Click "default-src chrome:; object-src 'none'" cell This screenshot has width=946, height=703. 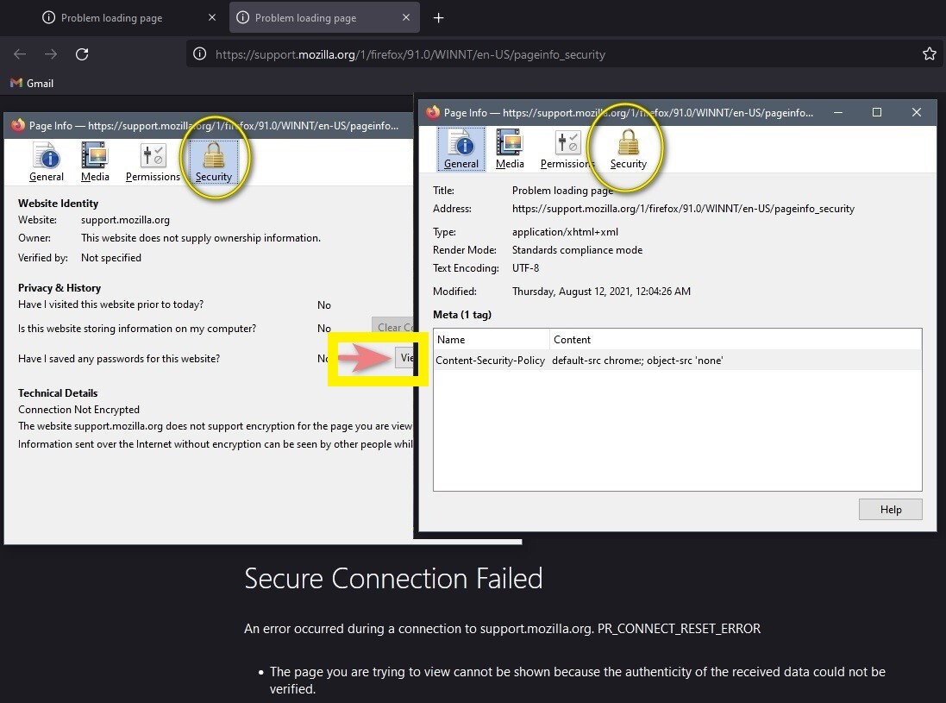pyautogui.click(x=637, y=361)
